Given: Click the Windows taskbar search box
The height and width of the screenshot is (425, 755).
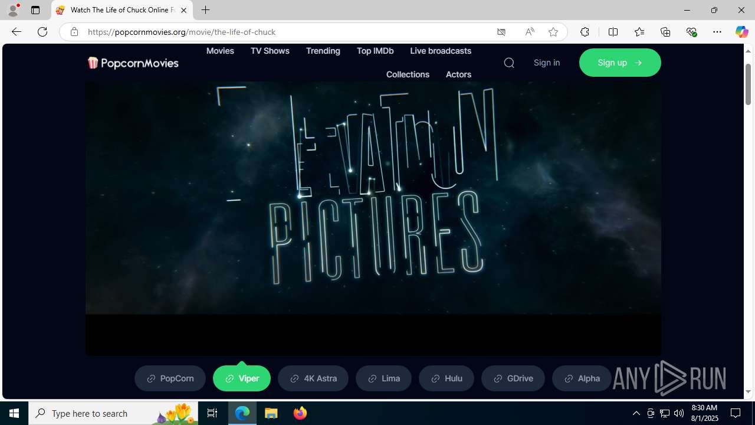Looking at the screenshot, I should click(113, 413).
